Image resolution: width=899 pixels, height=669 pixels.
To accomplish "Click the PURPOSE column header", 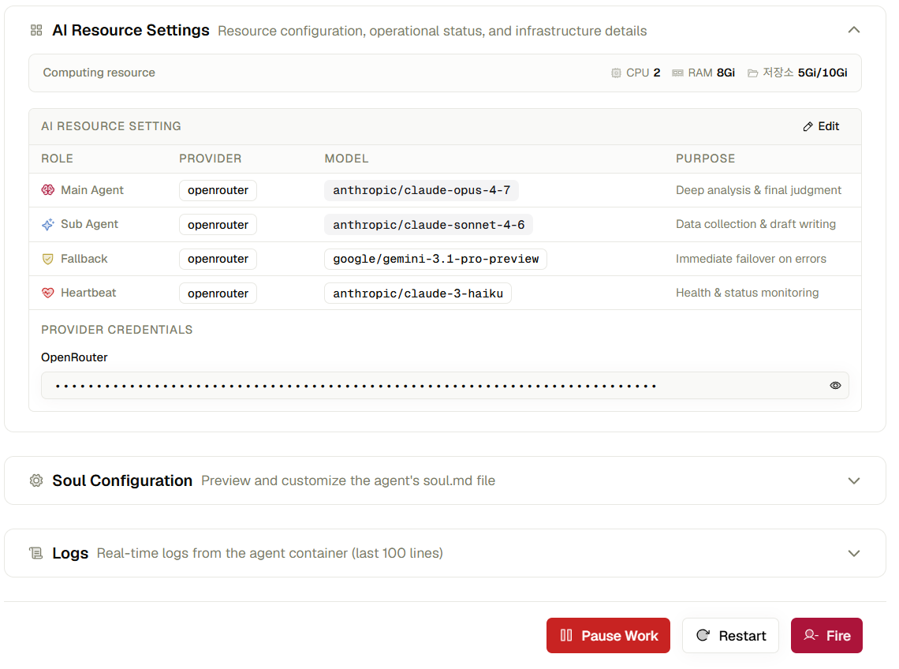I will (x=705, y=159).
